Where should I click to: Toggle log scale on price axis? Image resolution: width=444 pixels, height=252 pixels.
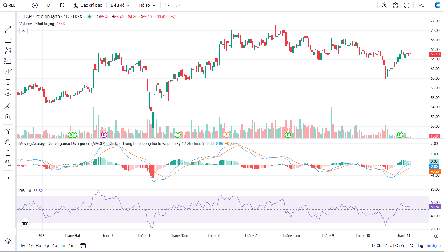pos(420,246)
